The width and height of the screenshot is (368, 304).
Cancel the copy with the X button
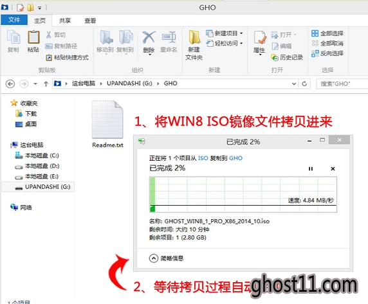click(333, 169)
